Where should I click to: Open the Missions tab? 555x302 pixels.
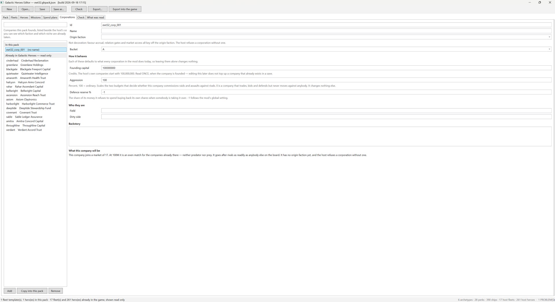[x=36, y=17]
